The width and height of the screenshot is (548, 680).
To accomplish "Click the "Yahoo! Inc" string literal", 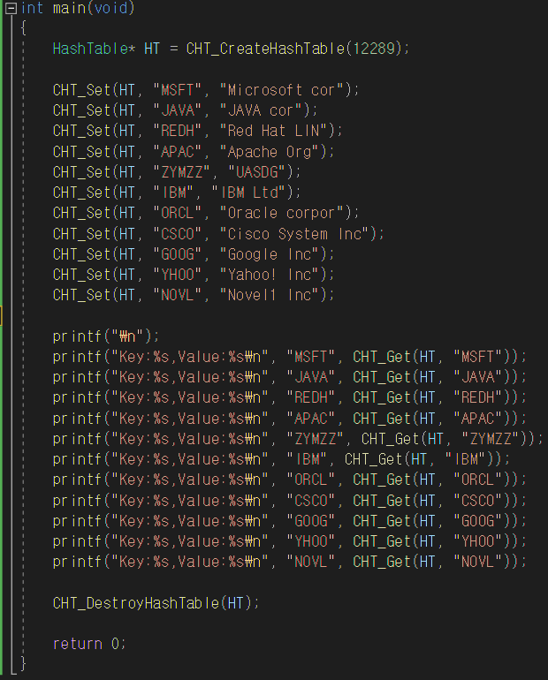I will pyautogui.click(x=270, y=275).
